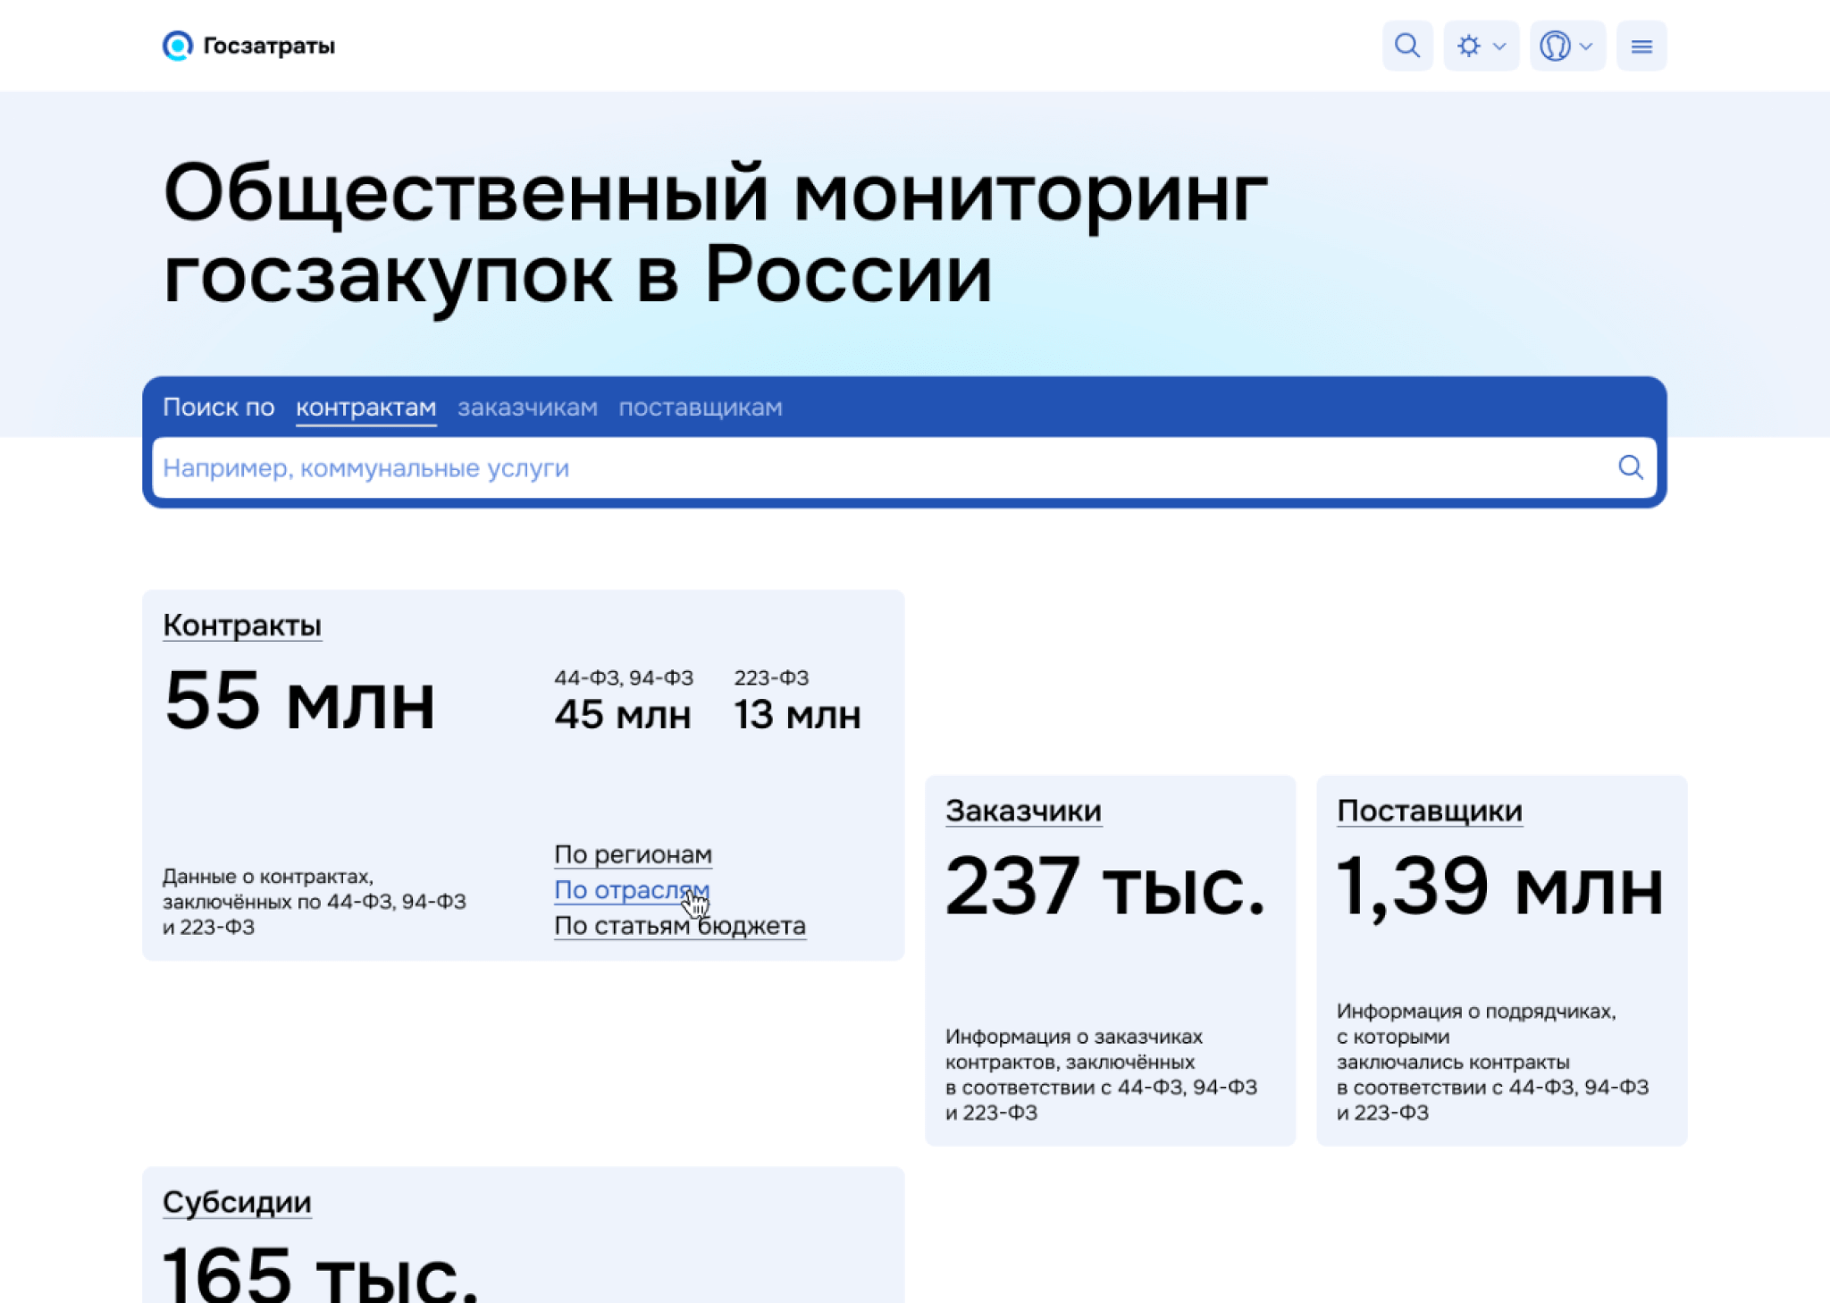Image resolution: width=1830 pixels, height=1303 pixels.
Task: Click the 55 млн contracts counter
Action: [x=300, y=703]
